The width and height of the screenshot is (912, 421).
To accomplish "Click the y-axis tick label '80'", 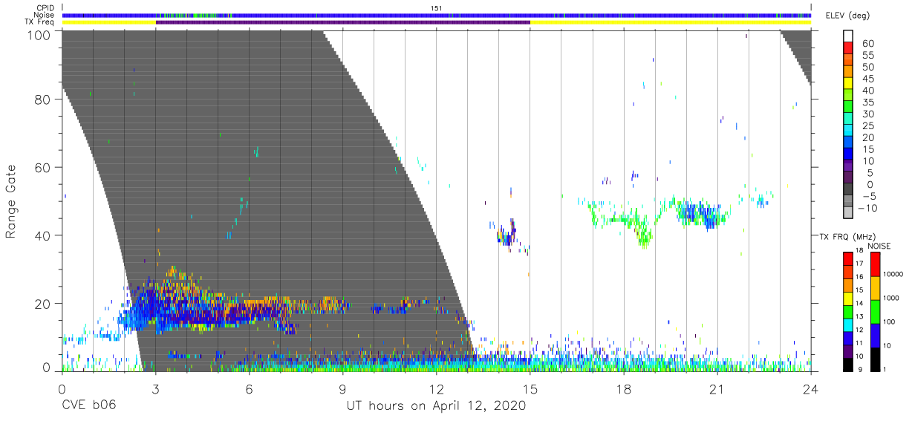I will pyautogui.click(x=43, y=99).
